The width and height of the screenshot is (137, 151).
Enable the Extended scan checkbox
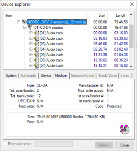tap(5, 144)
